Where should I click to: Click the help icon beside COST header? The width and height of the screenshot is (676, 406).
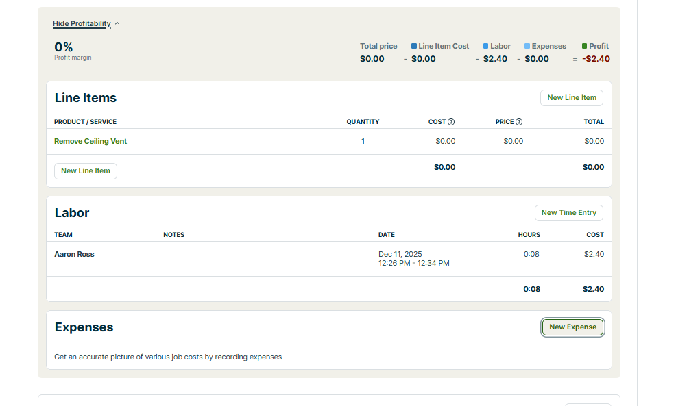point(451,122)
